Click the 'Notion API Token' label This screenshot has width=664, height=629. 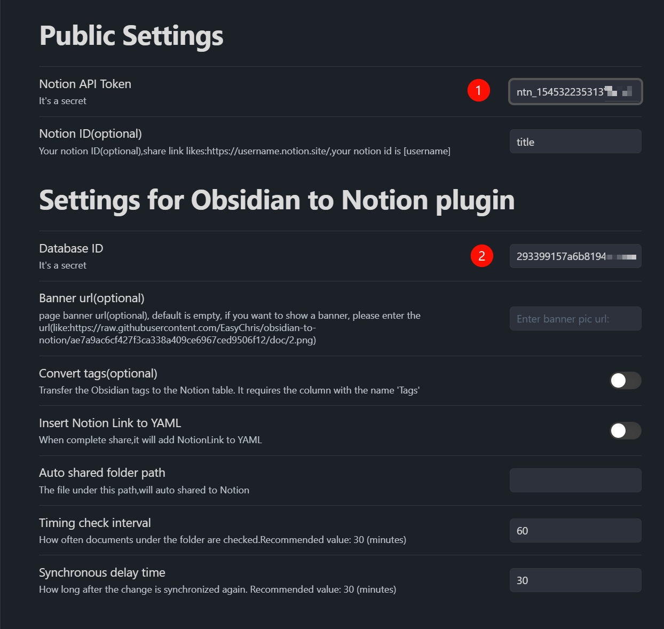(85, 84)
